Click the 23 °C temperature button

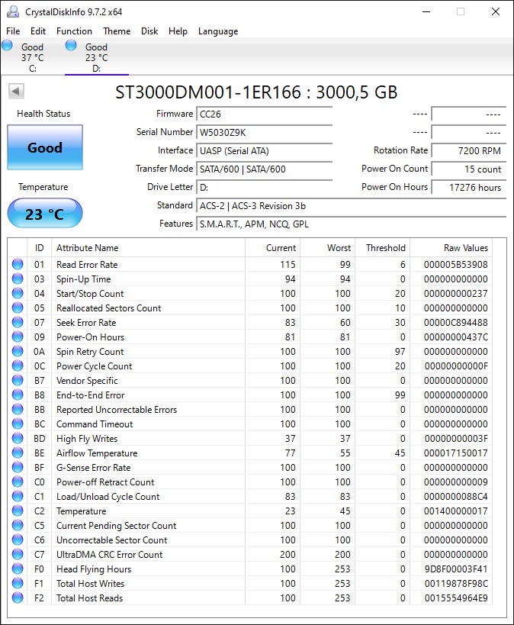(45, 214)
